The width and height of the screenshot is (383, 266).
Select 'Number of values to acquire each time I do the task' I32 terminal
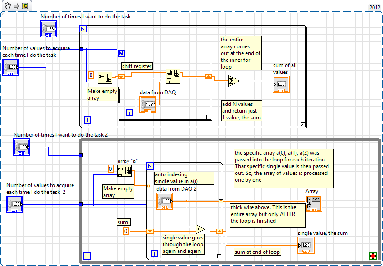(10, 67)
